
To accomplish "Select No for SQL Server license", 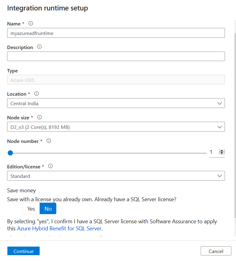I will pyautogui.click(x=48, y=209).
